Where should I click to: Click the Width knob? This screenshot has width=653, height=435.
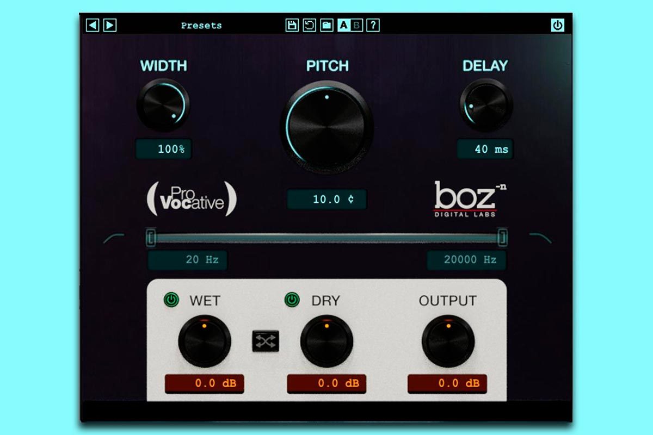pos(163,105)
